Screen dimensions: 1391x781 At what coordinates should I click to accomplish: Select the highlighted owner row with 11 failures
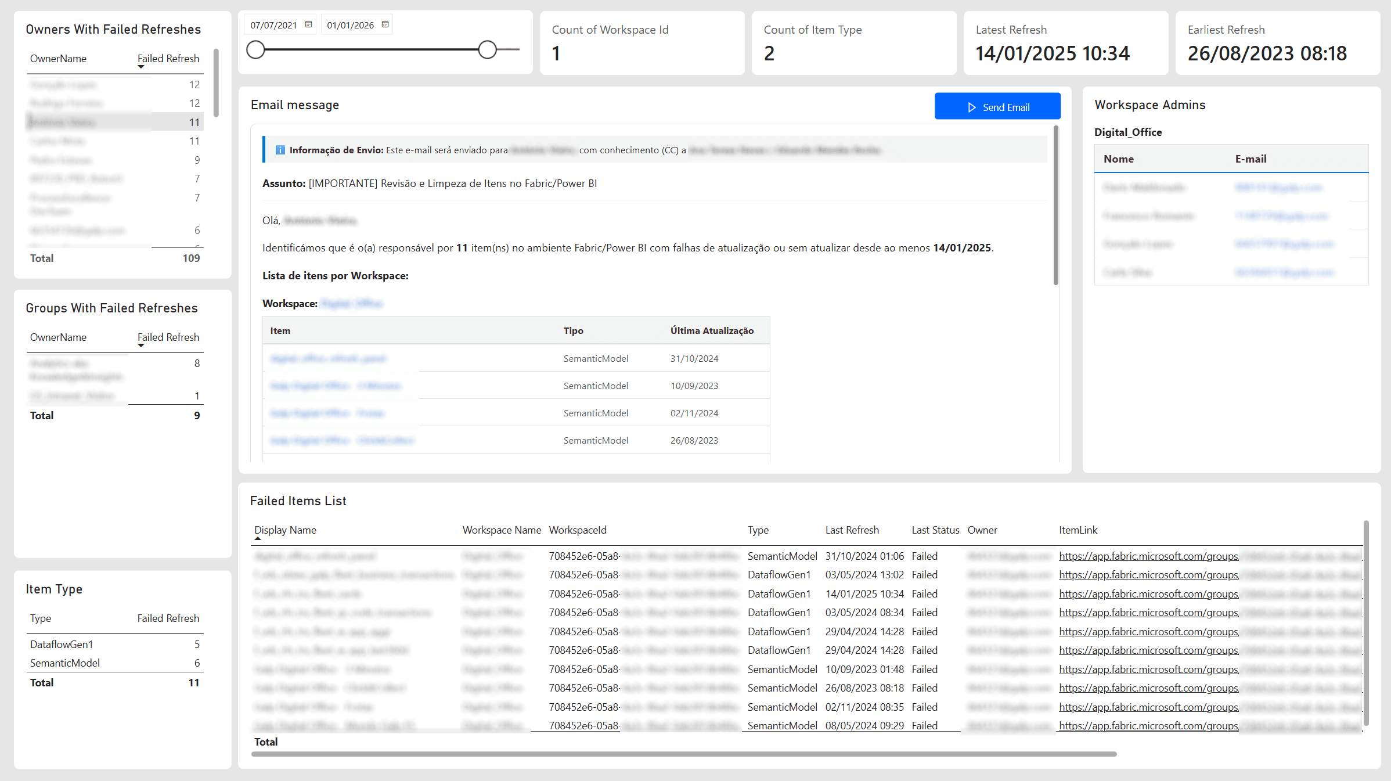[x=115, y=122]
